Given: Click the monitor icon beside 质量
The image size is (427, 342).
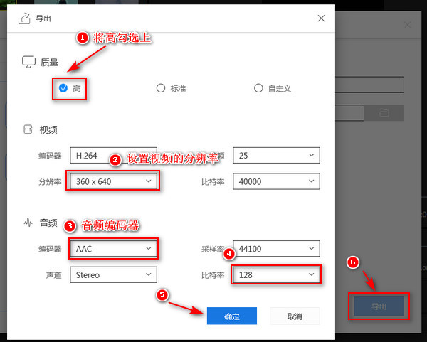Looking at the screenshot, I should click(x=28, y=62).
